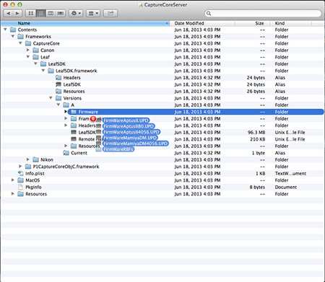Switch to column view
Viewport: 325px width, 282px height.
(51, 13)
